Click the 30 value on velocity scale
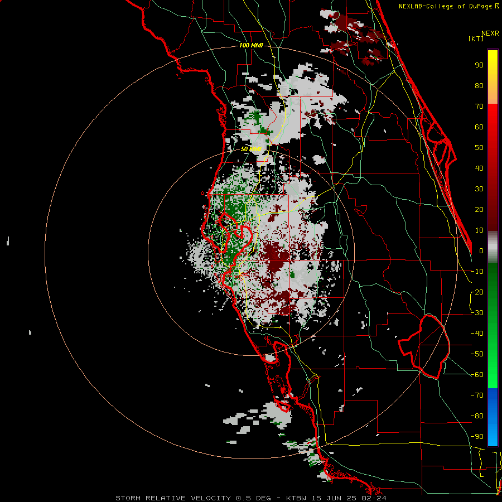The width and height of the screenshot is (502, 502). pyautogui.click(x=479, y=189)
